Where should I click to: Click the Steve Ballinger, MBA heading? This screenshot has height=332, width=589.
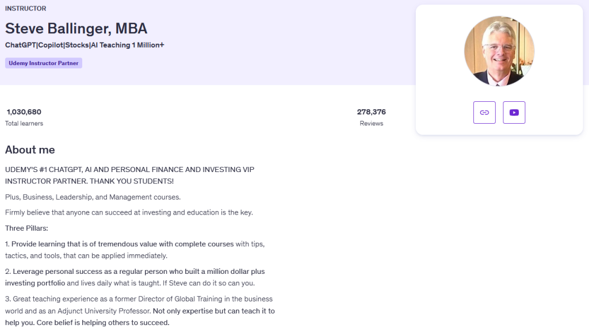point(76,28)
